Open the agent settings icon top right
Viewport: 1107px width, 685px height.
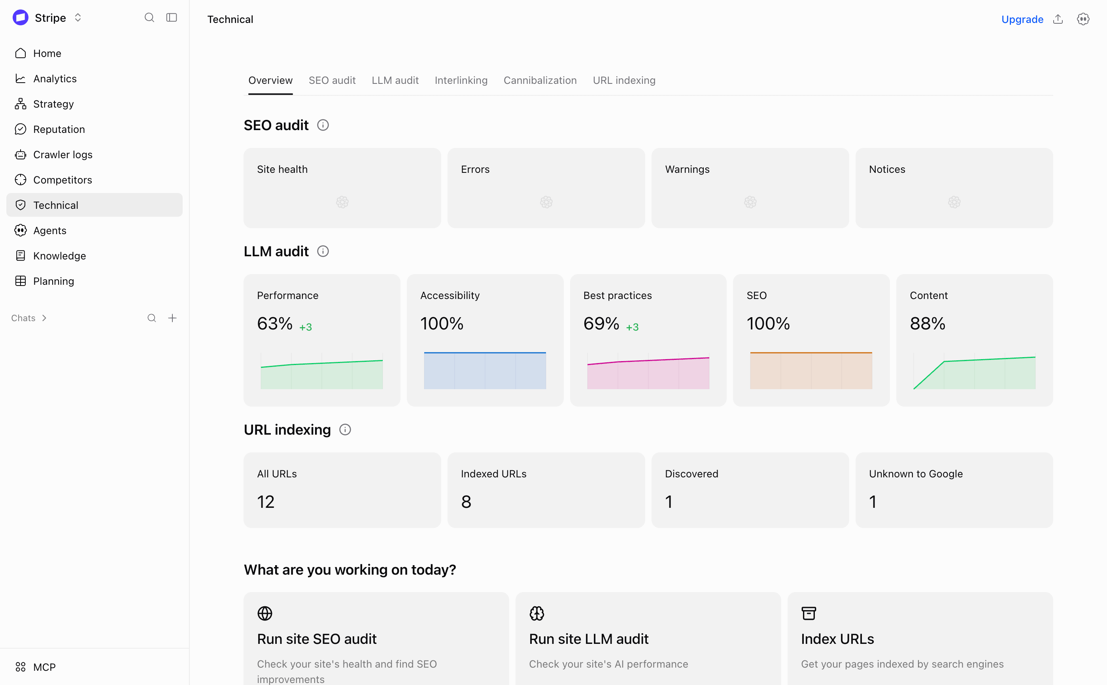pyautogui.click(x=1082, y=19)
